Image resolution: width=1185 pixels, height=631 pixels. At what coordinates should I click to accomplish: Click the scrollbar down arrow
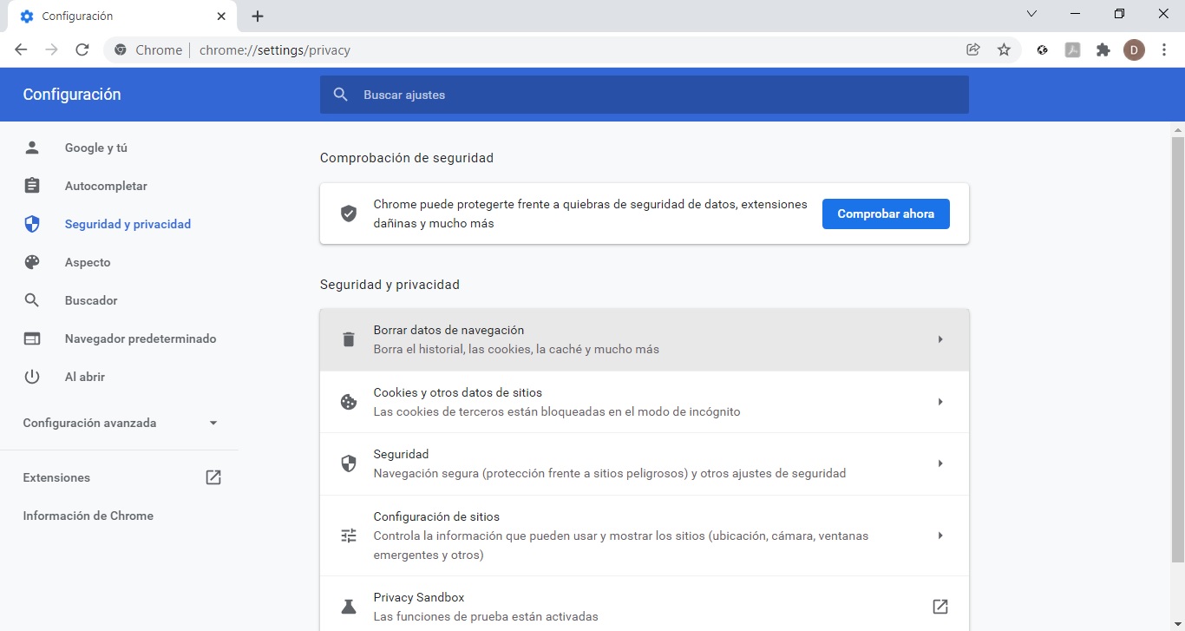pyautogui.click(x=1177, y=623)
